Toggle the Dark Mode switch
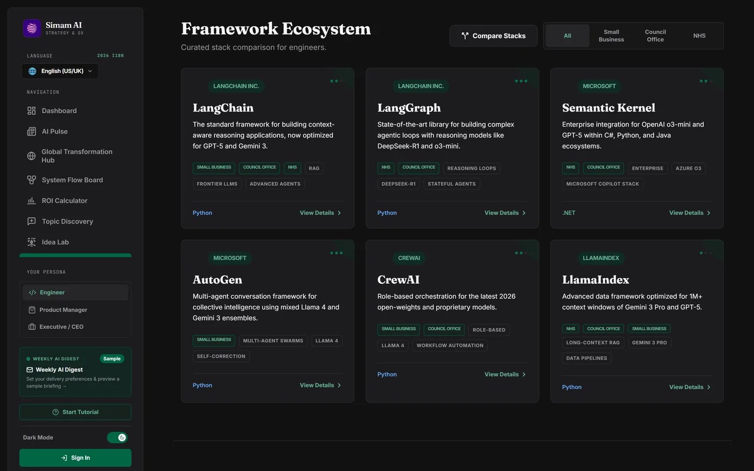The height and width of the screenshot is (471, 754). coord(117,438)
